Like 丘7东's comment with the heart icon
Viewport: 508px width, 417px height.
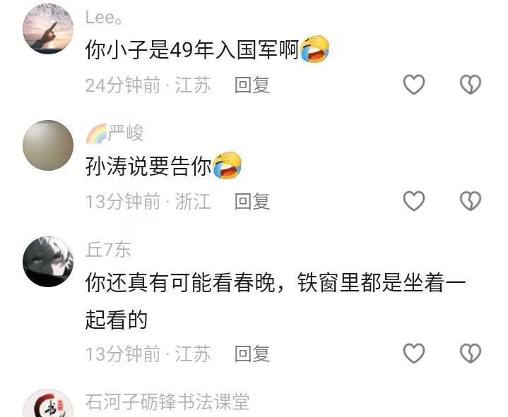[414, 353]
